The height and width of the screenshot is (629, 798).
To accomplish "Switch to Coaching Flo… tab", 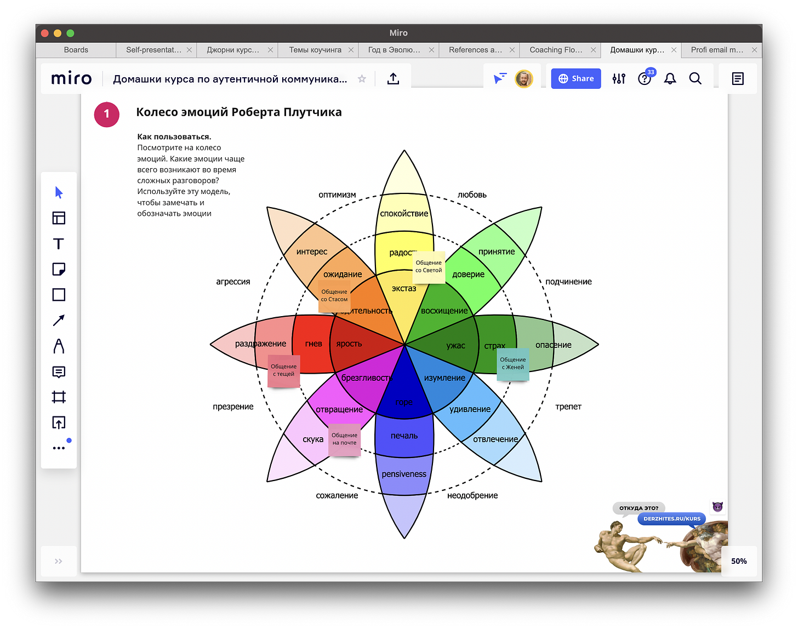I will [556, 50].
